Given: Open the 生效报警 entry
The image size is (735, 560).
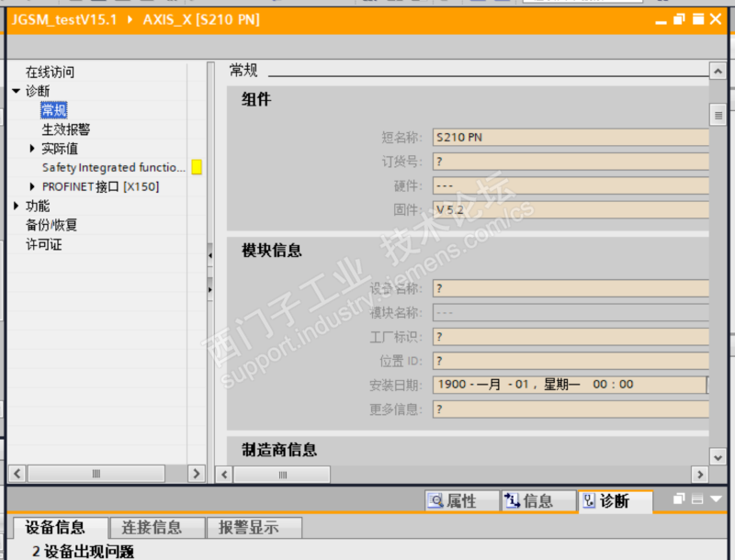Looking at the screenshot, I should point(65,129).
